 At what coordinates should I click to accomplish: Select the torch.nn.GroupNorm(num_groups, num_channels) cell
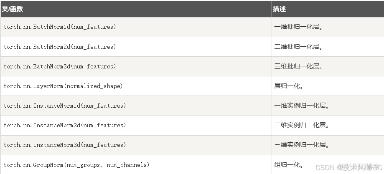pyautogui.click(x=76, y=165)
